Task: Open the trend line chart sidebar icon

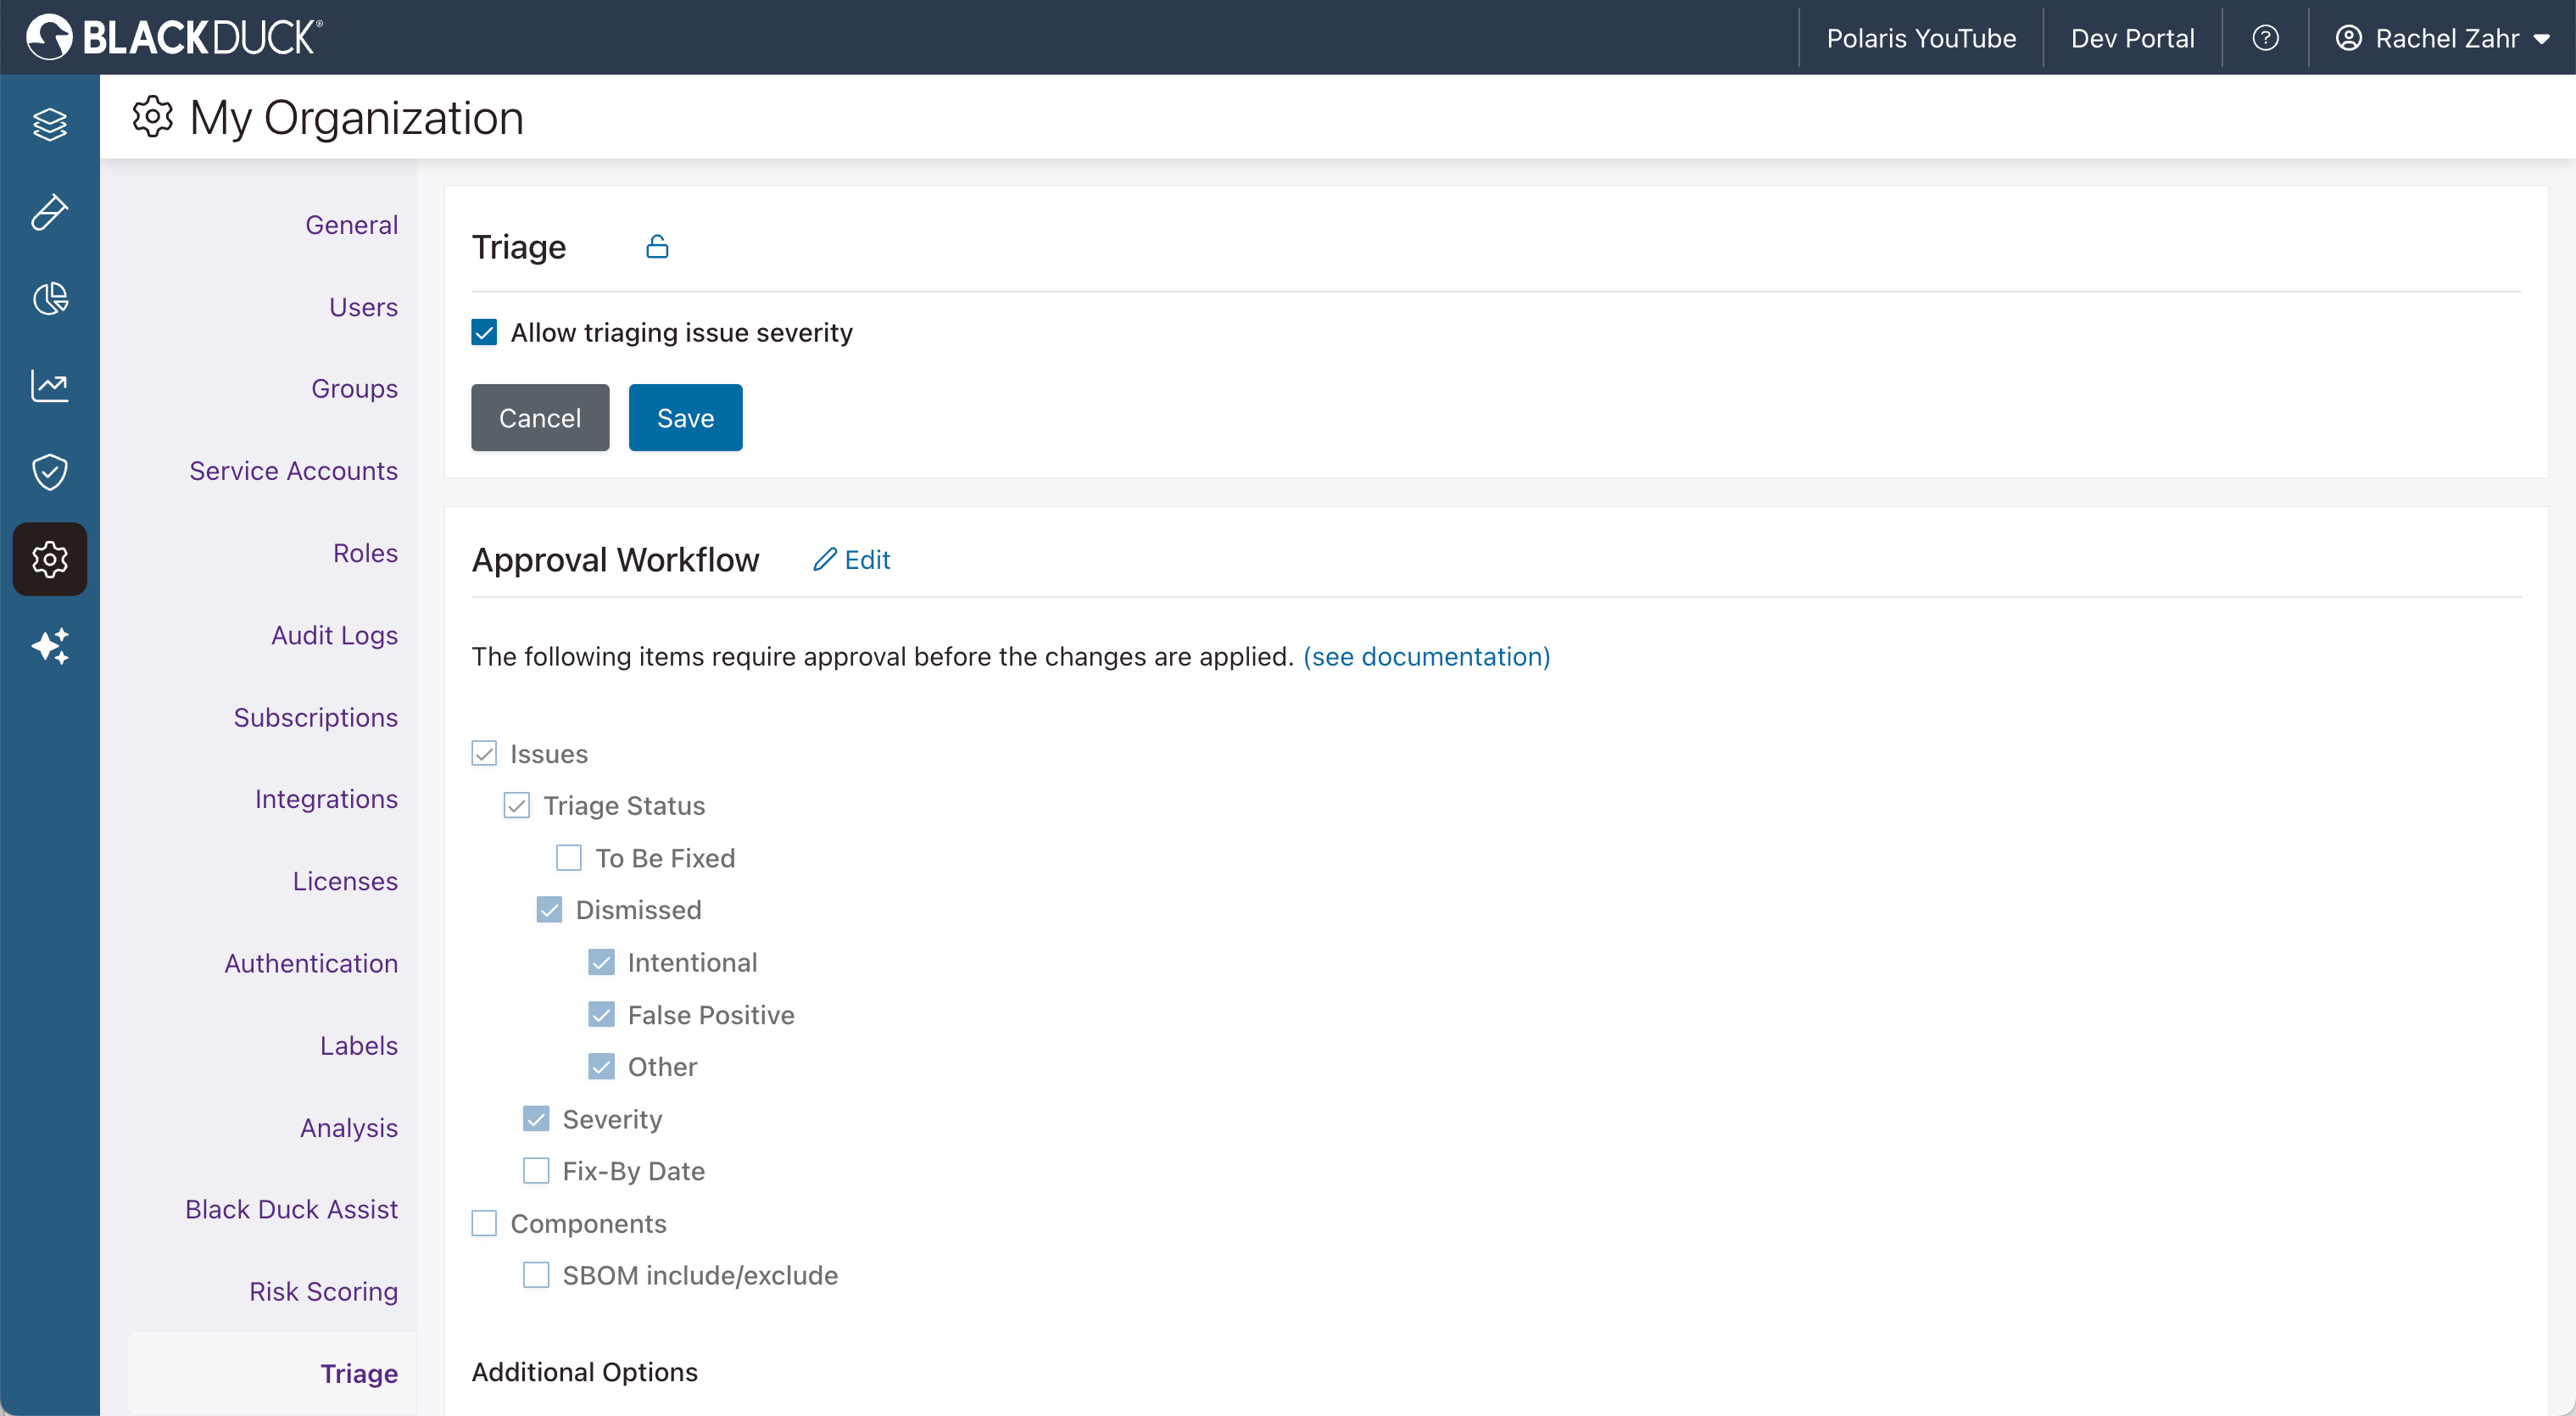Action: [49, 385]
